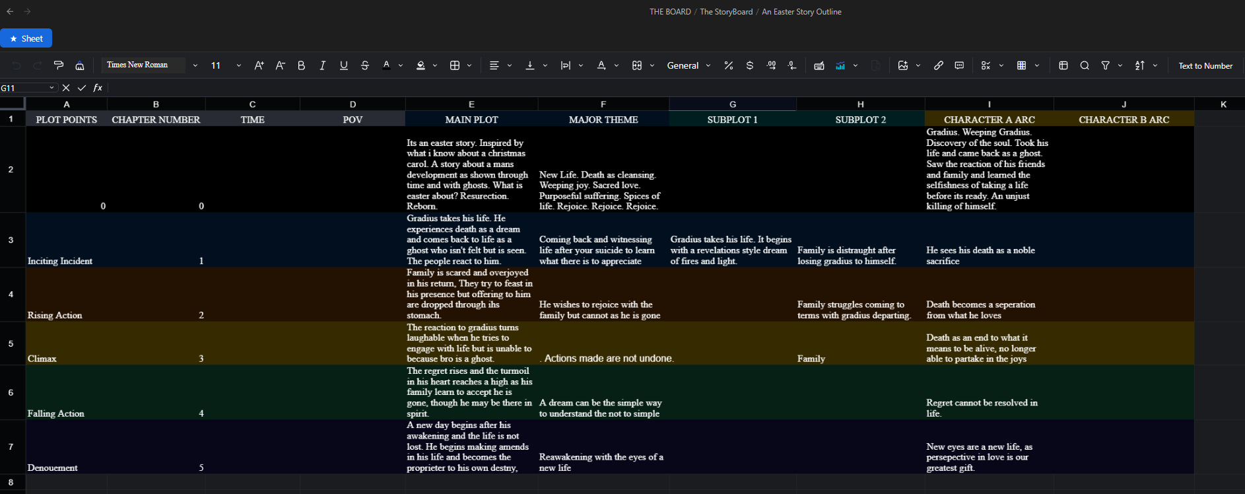Click the vertical align icon
Image resolution: width=1245 pixels, height=494 pixels.
(x=529, y=65)
